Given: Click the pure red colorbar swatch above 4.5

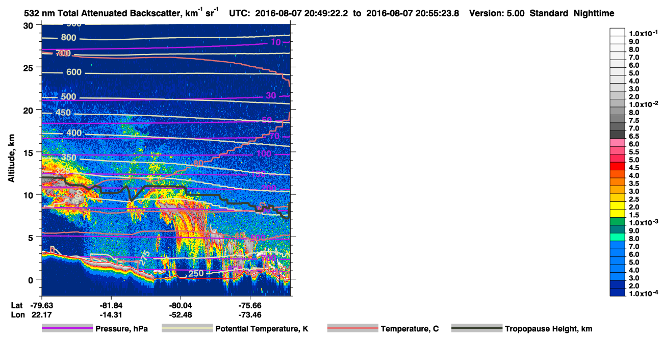Looking at the screenshot, I should (x=618, y=166).
